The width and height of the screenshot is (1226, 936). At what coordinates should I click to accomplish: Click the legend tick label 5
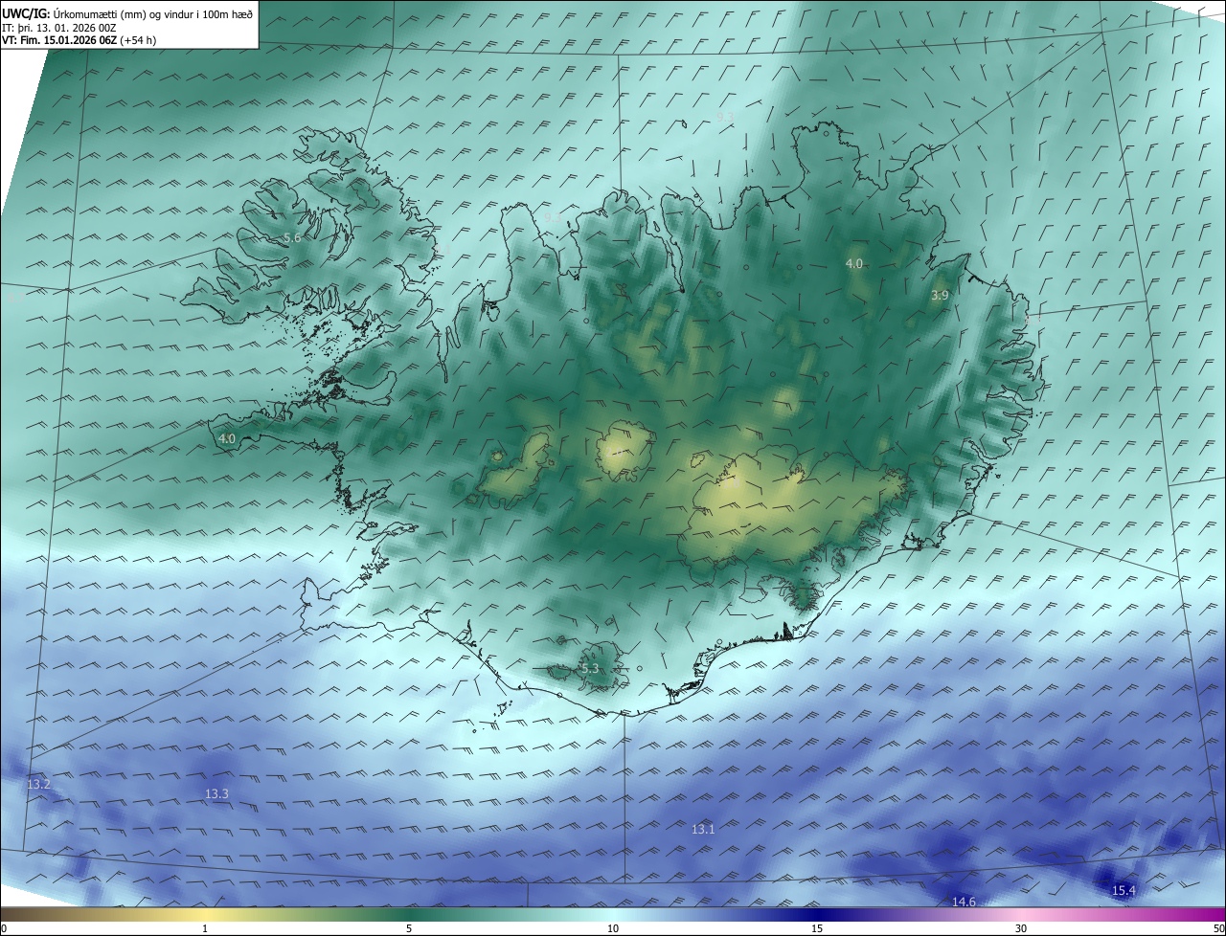[x=409, y=928]
